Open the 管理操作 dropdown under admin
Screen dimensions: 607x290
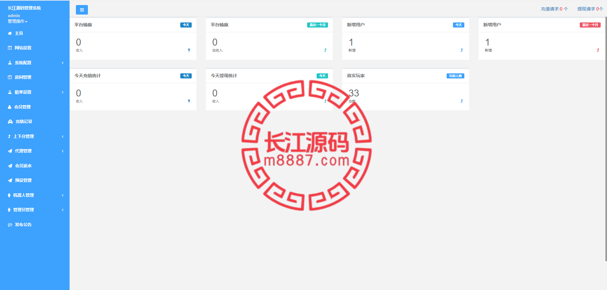click(x=18, y=21)
